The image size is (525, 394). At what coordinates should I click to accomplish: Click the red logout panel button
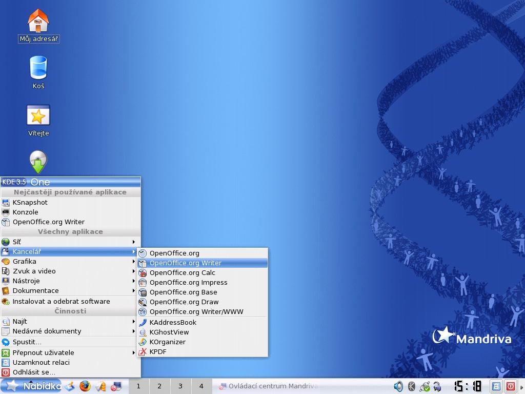510,386
